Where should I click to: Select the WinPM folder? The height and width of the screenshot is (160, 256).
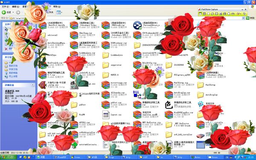click(74, 115)
